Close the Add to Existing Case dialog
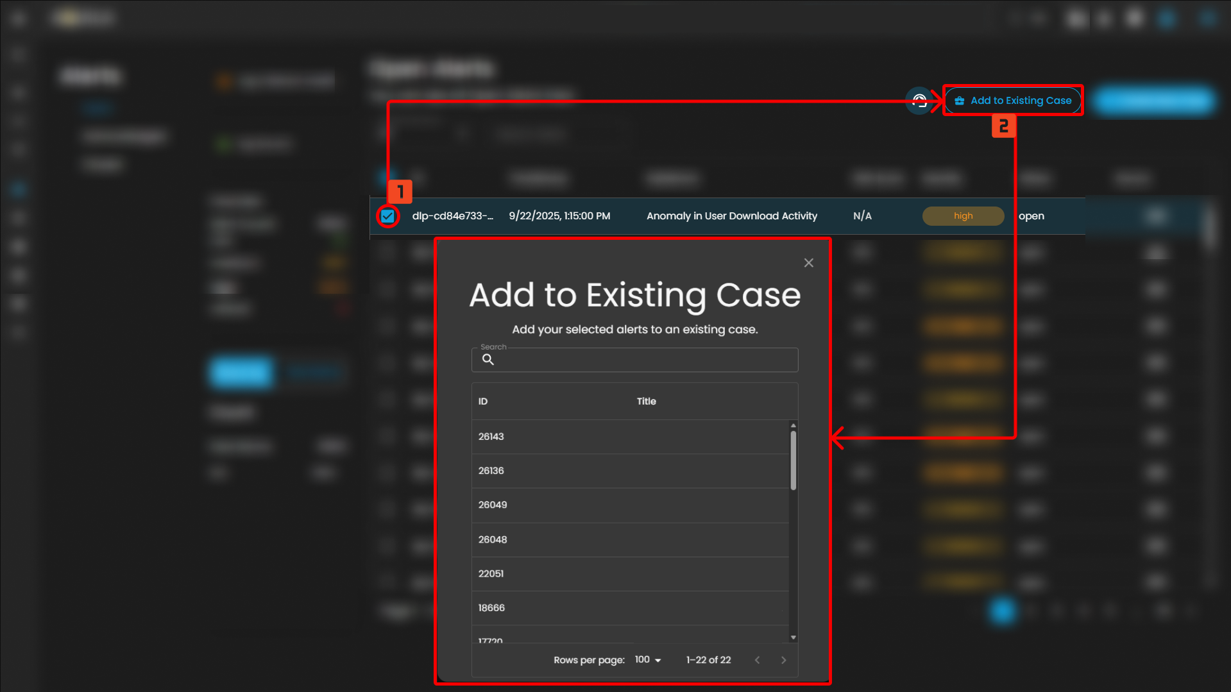Screen dimensions: 1231x692 pyautogui.click(x=808, y=263)
